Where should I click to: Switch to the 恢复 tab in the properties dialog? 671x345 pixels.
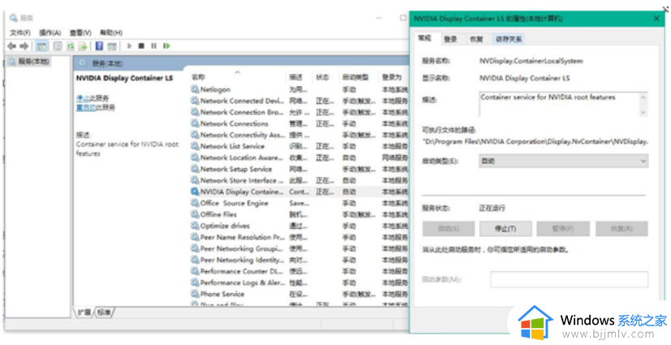476,39
